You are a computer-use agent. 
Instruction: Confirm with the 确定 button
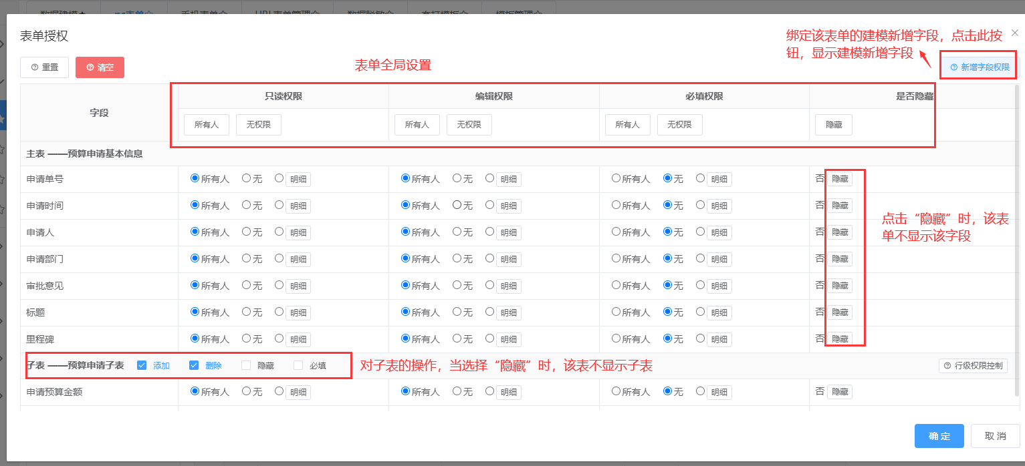[x=939, y=436]
